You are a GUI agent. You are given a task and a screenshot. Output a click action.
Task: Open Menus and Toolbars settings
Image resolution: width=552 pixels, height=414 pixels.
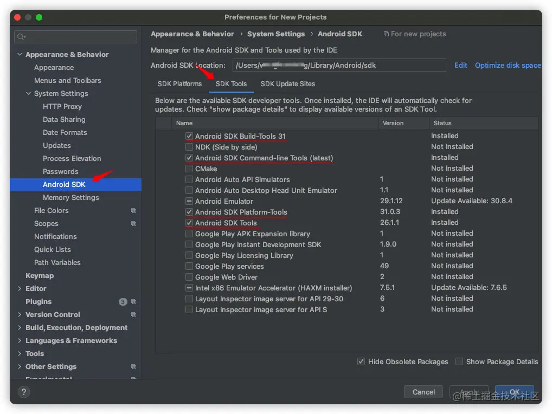68,81
